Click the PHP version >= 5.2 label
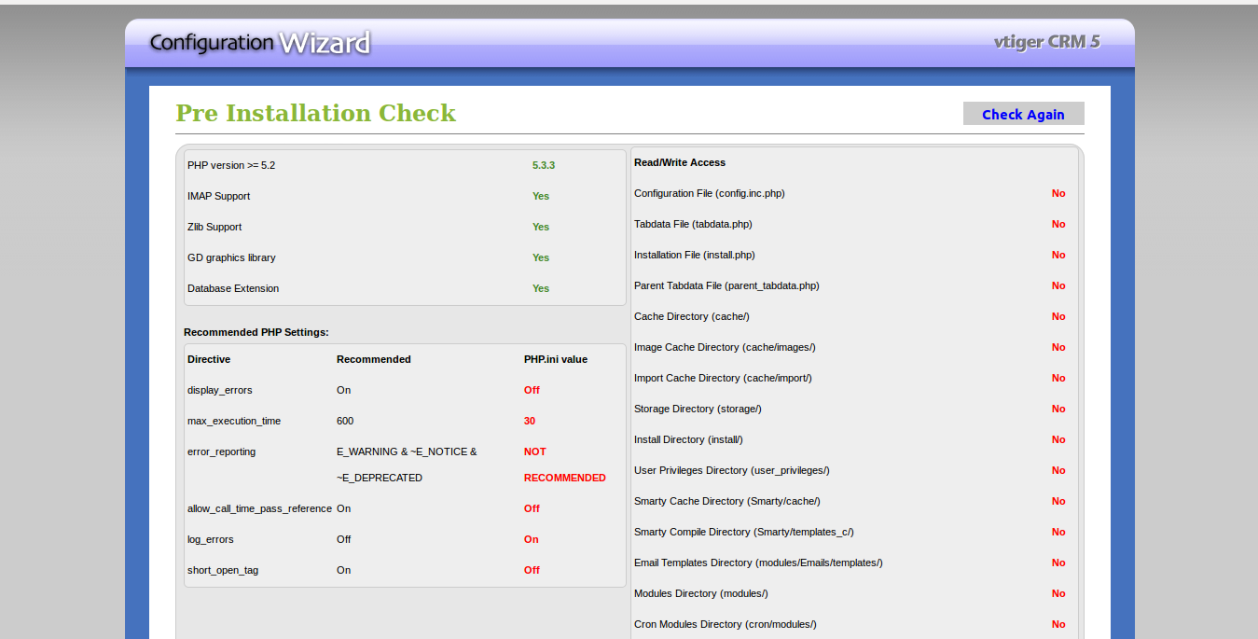The image size is (1258, 639). (231, 165)
